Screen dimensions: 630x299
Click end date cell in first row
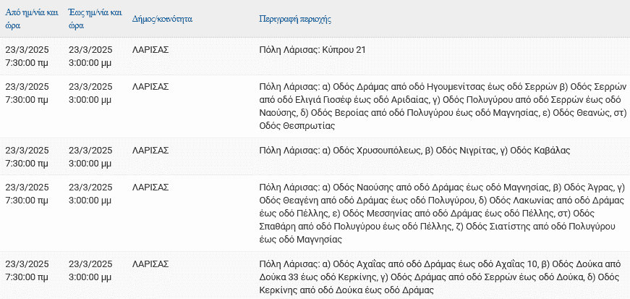(x=90, y=56)
